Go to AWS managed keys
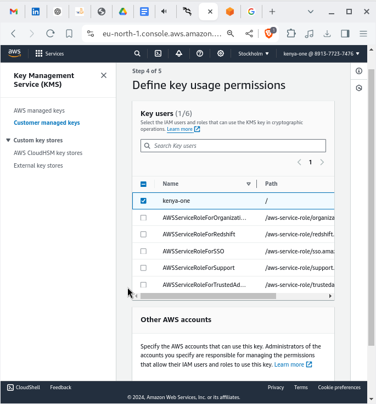This screenshot has width=376, height=404. point(39,110)
